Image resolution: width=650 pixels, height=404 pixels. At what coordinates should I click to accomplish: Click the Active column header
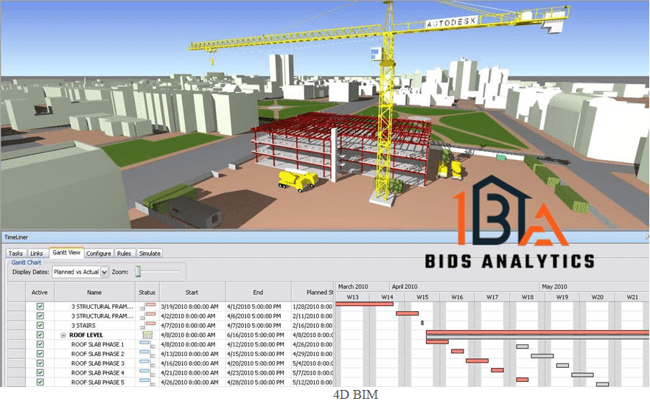point(40,293)
